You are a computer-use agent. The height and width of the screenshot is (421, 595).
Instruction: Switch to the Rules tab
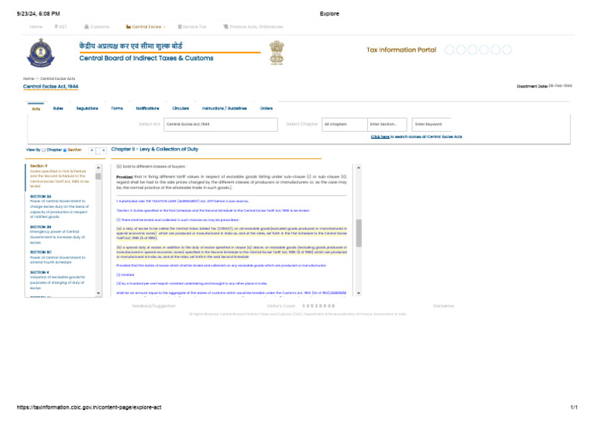[x=58, y=109]
